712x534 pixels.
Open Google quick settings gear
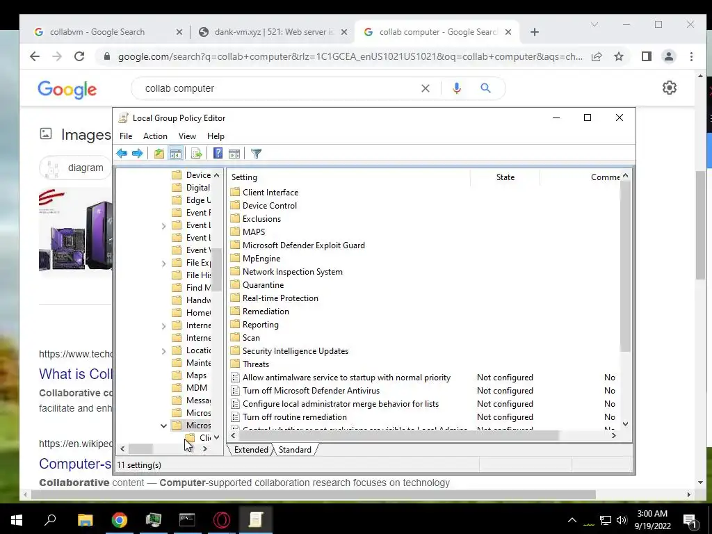[x=670, y=88]
